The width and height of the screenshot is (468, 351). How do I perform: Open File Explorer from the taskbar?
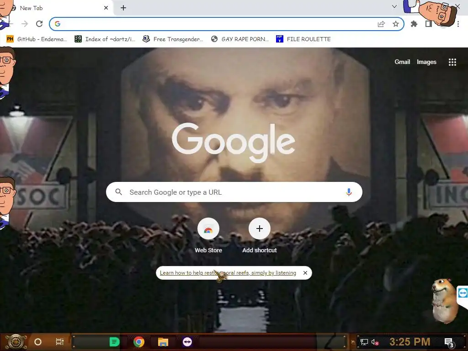[163, 342]
